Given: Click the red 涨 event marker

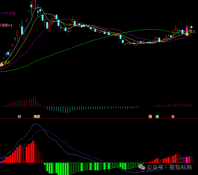Looking at the screenshot, I should pos(173,116).
